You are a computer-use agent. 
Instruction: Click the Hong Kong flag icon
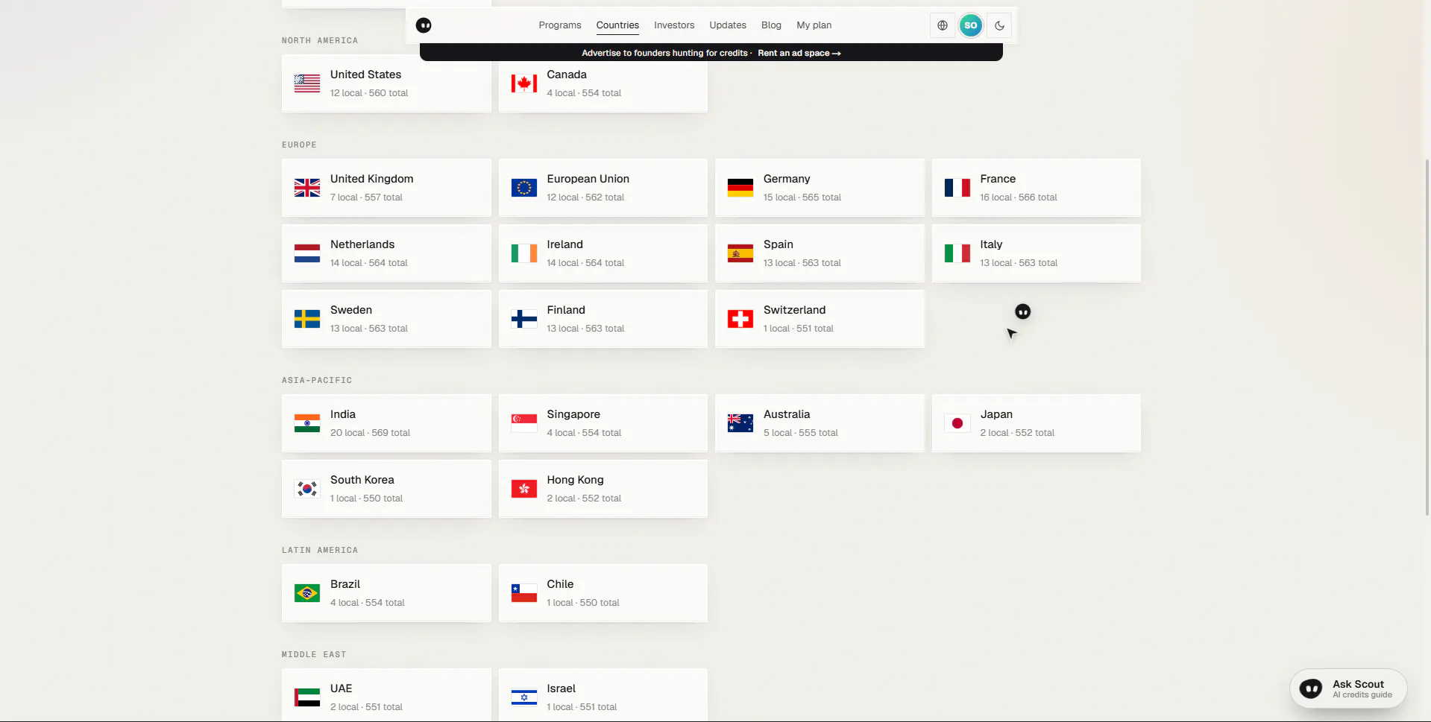[524, 489]
